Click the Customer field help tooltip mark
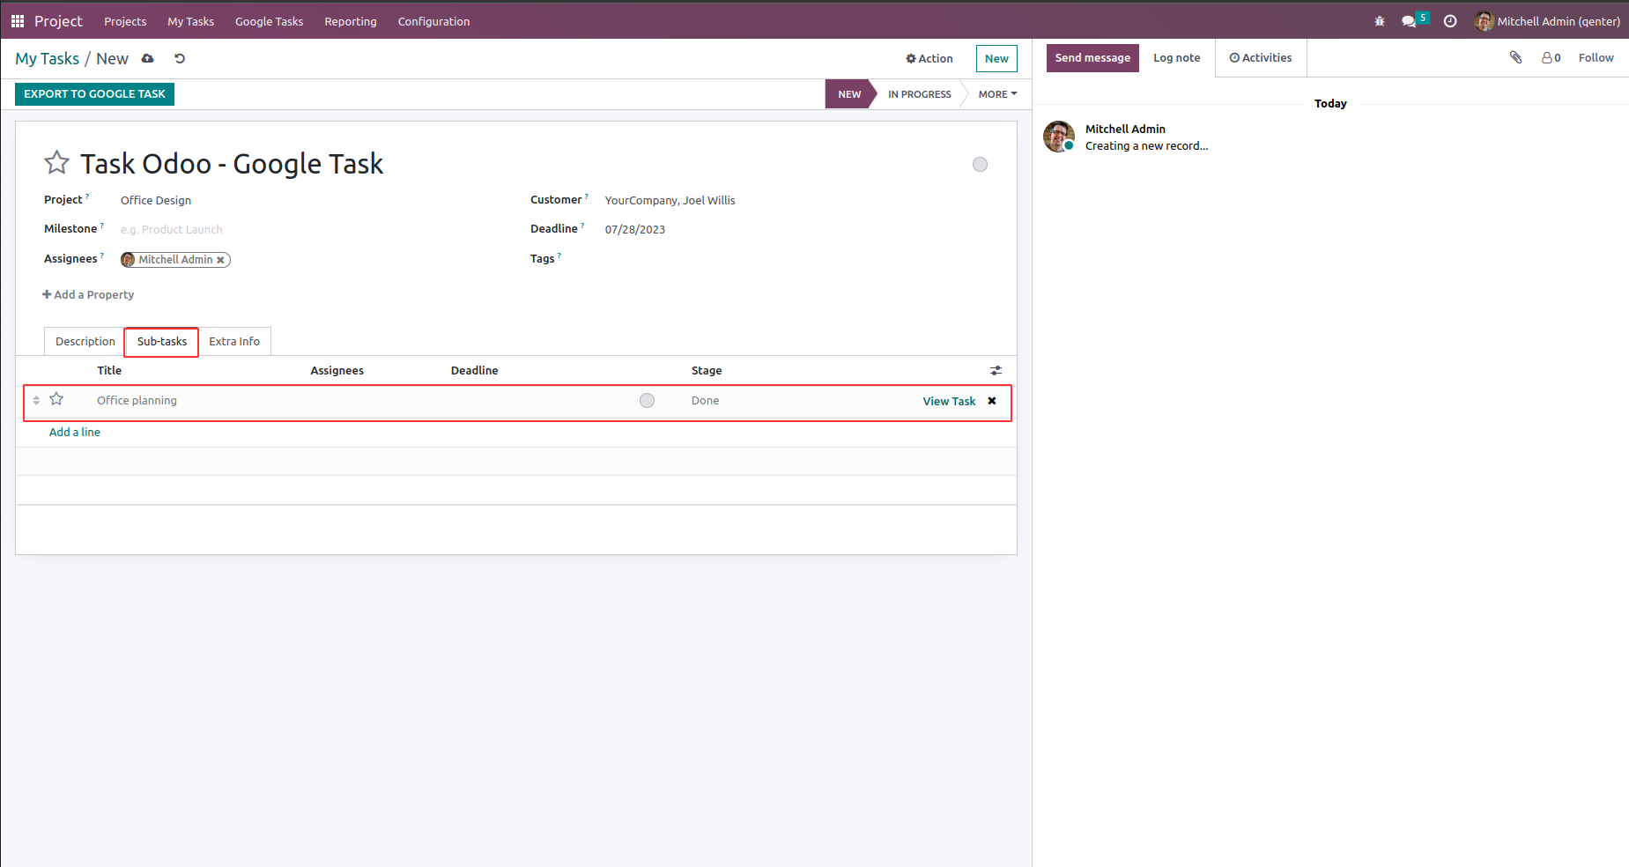Image resolution: width=1629 pixels, height=867 pixels. (587, 196)
